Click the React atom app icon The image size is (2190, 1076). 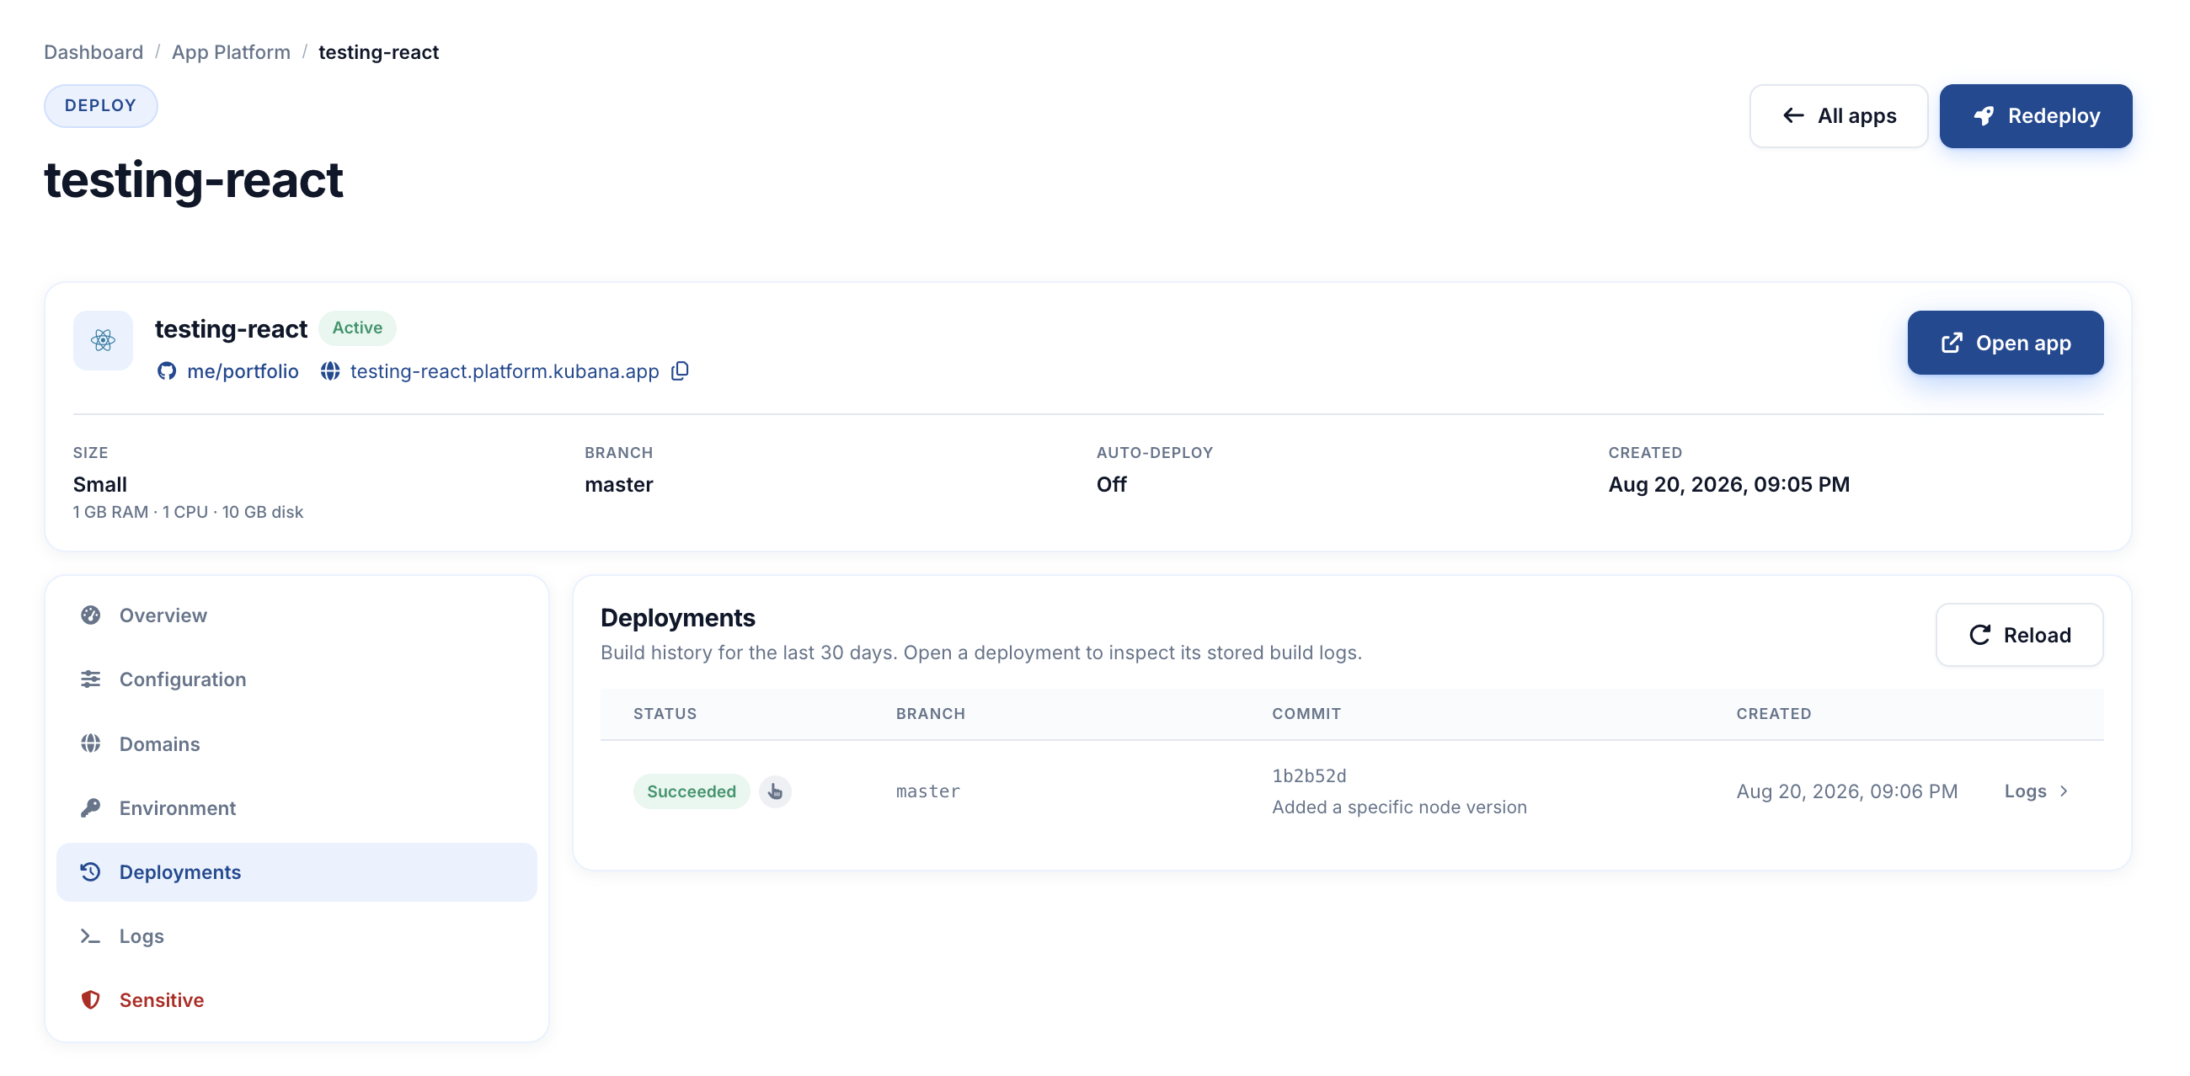coord(103,341)
